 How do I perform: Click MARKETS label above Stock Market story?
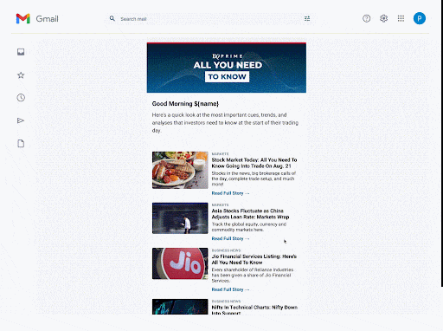point(220,154)
